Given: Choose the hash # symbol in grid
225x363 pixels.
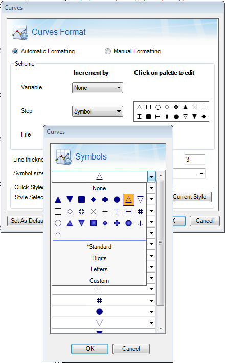Looking at the screenshot, I should coord(140,211).
